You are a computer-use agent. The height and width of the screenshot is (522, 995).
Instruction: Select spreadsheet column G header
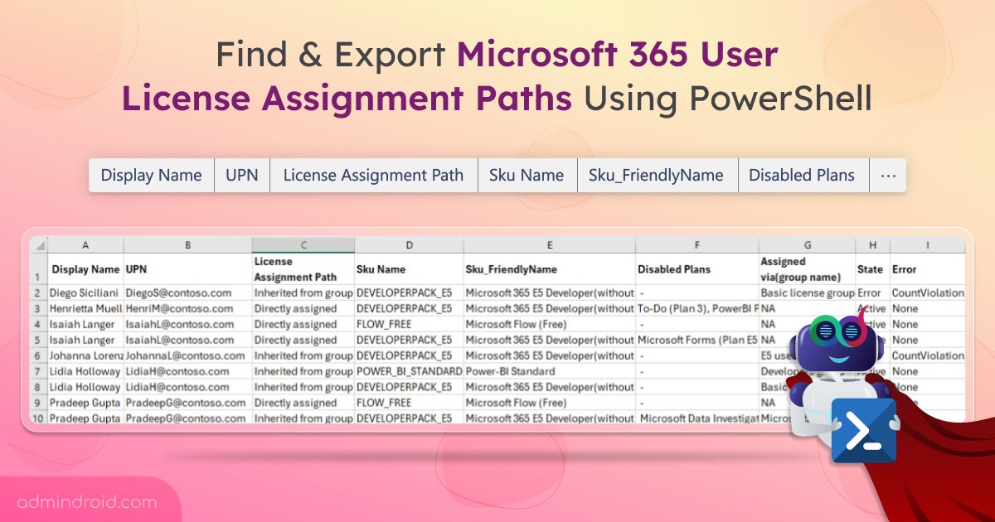coord(808,244)
